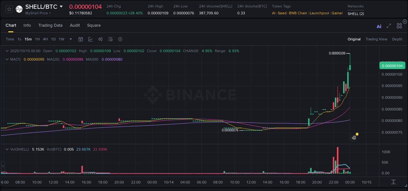Open the MyShell Price link

[38, 13]
